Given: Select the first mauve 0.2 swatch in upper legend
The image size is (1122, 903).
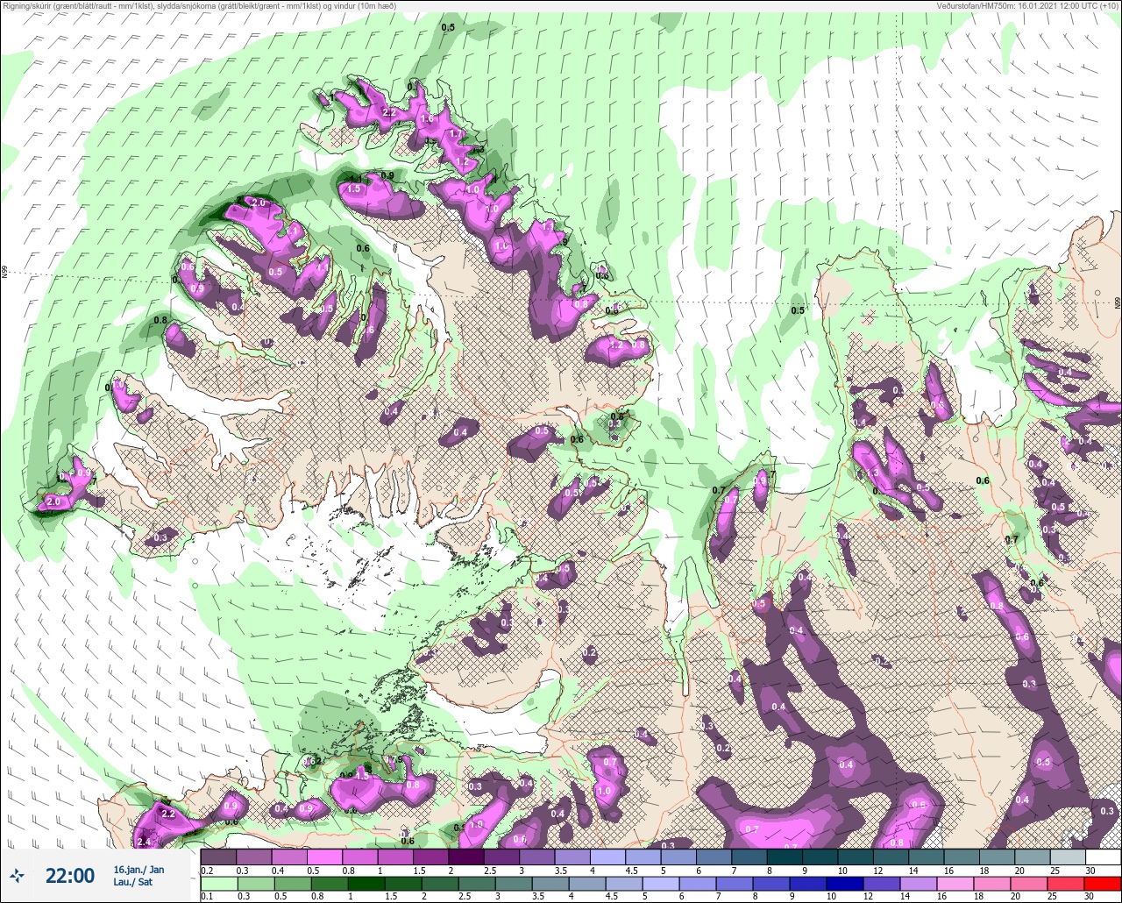Looking at the screenshot, I should (218, 857).
